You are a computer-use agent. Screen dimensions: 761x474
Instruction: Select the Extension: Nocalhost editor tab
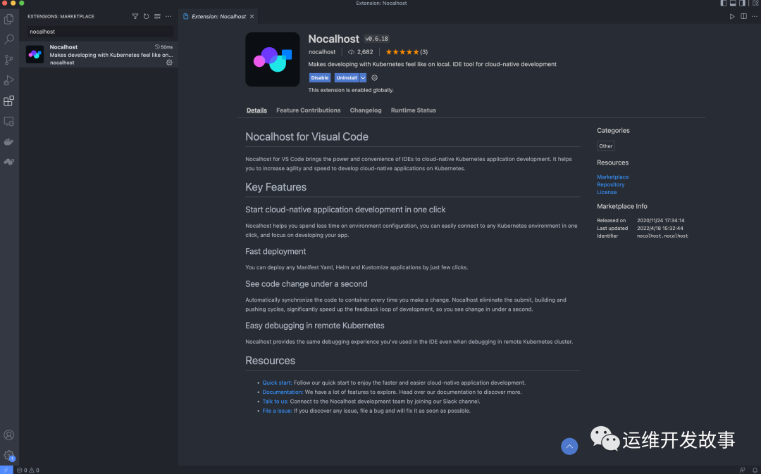coord(218,16)
